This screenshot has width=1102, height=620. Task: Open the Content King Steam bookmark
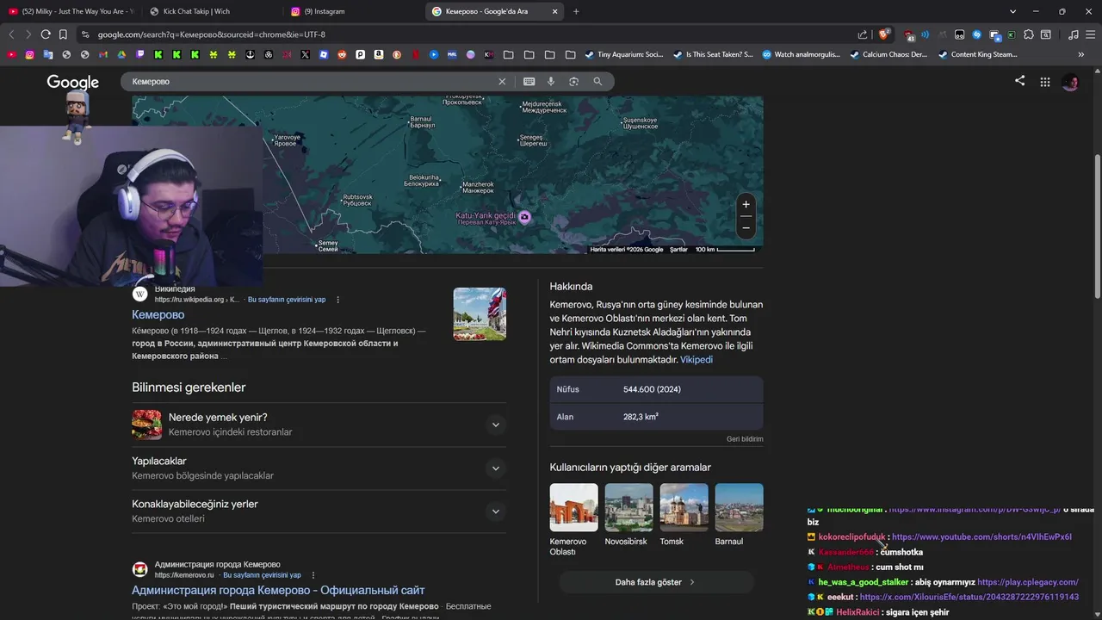pos(978,54)
